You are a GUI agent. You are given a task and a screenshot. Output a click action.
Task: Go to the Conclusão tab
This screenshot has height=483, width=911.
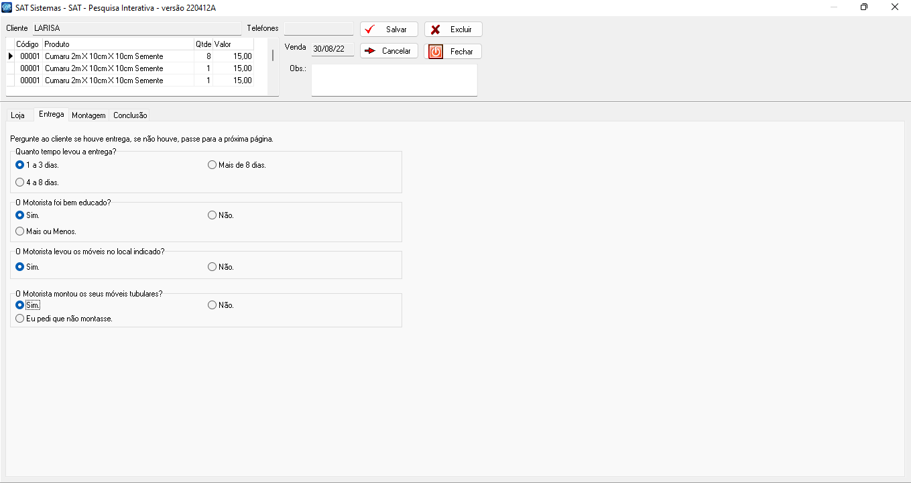click(x=130, y=115)
